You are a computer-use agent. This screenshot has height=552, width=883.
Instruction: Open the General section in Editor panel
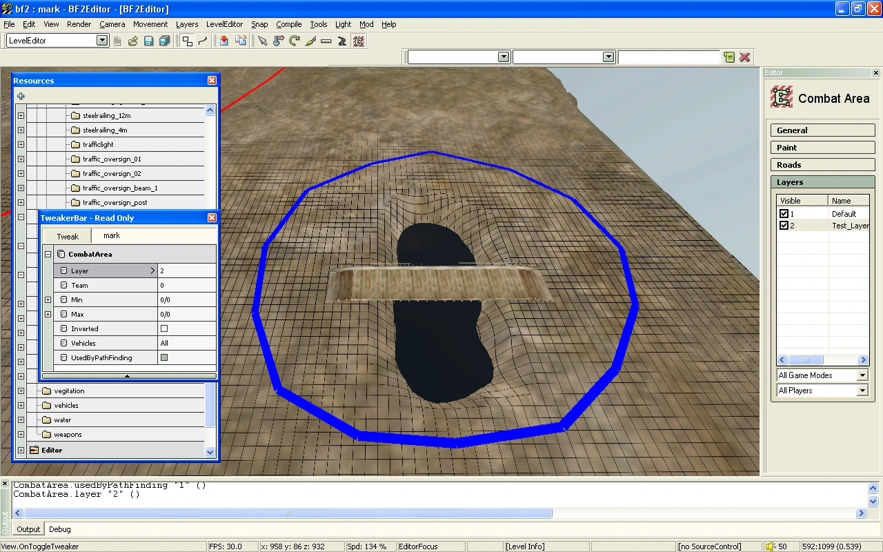tap(823, 130)
